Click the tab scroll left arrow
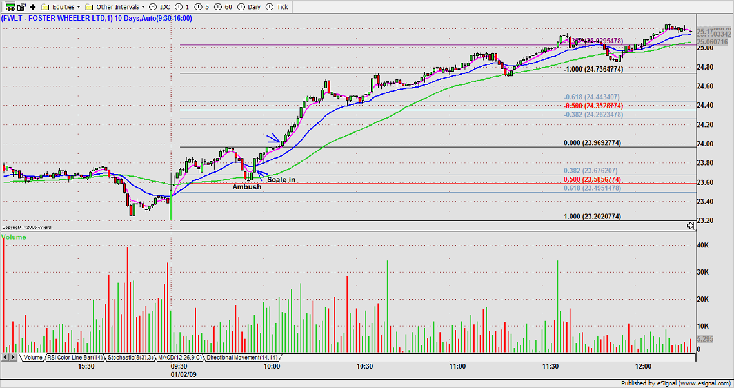Viewport: 734px width, 388px height. click(x=5, y=358)
